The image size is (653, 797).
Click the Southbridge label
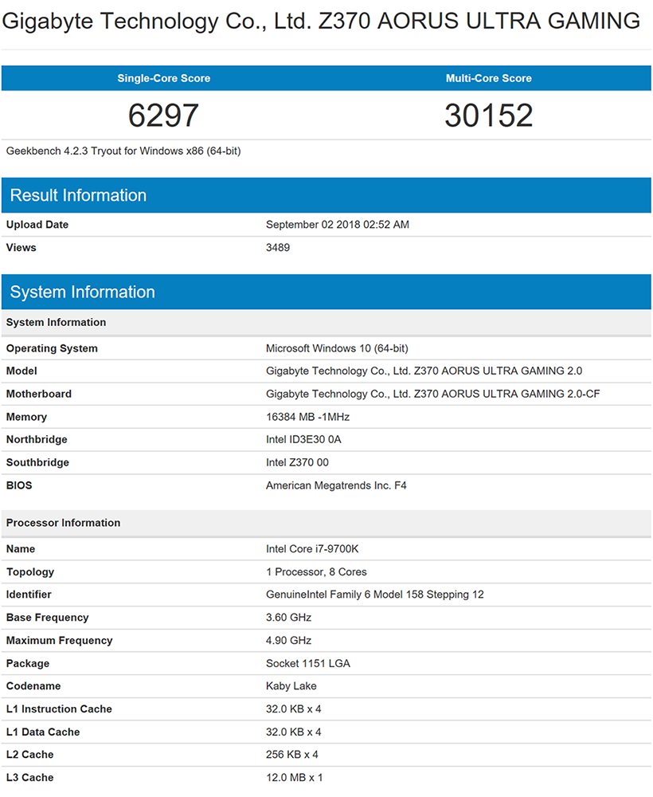click(37, 462)
